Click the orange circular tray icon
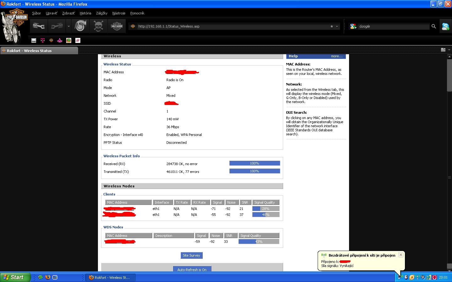Image resolution: width=452 pixels, height=282 pixels. [412, 277]
